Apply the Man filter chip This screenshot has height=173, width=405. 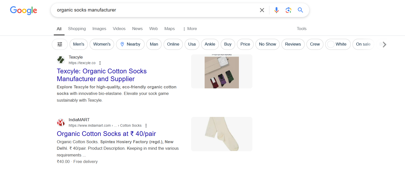point(154,44)
